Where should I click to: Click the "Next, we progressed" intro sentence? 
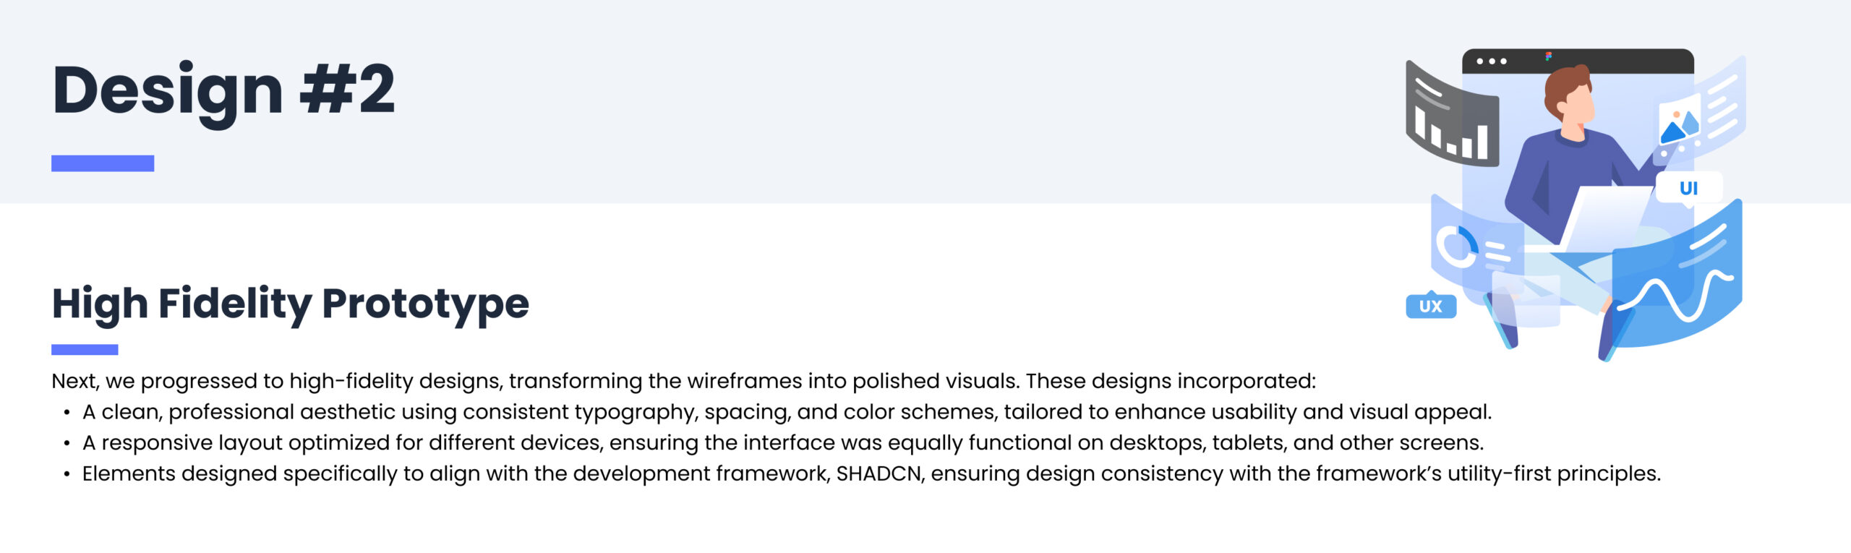683,381
